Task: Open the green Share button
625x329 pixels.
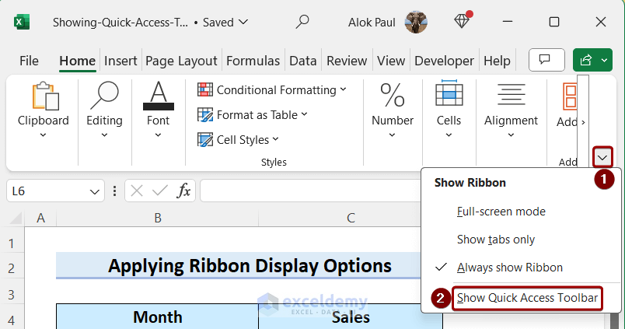Action: [x=592, y=60]
